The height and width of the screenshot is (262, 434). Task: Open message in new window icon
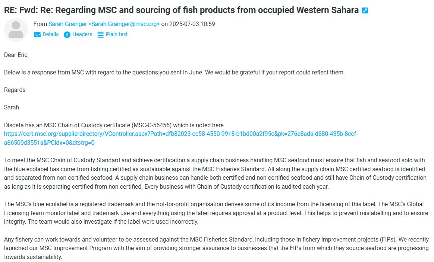tap(365, 10)
